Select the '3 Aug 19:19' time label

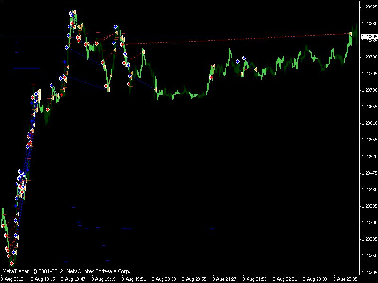point(103,279)
